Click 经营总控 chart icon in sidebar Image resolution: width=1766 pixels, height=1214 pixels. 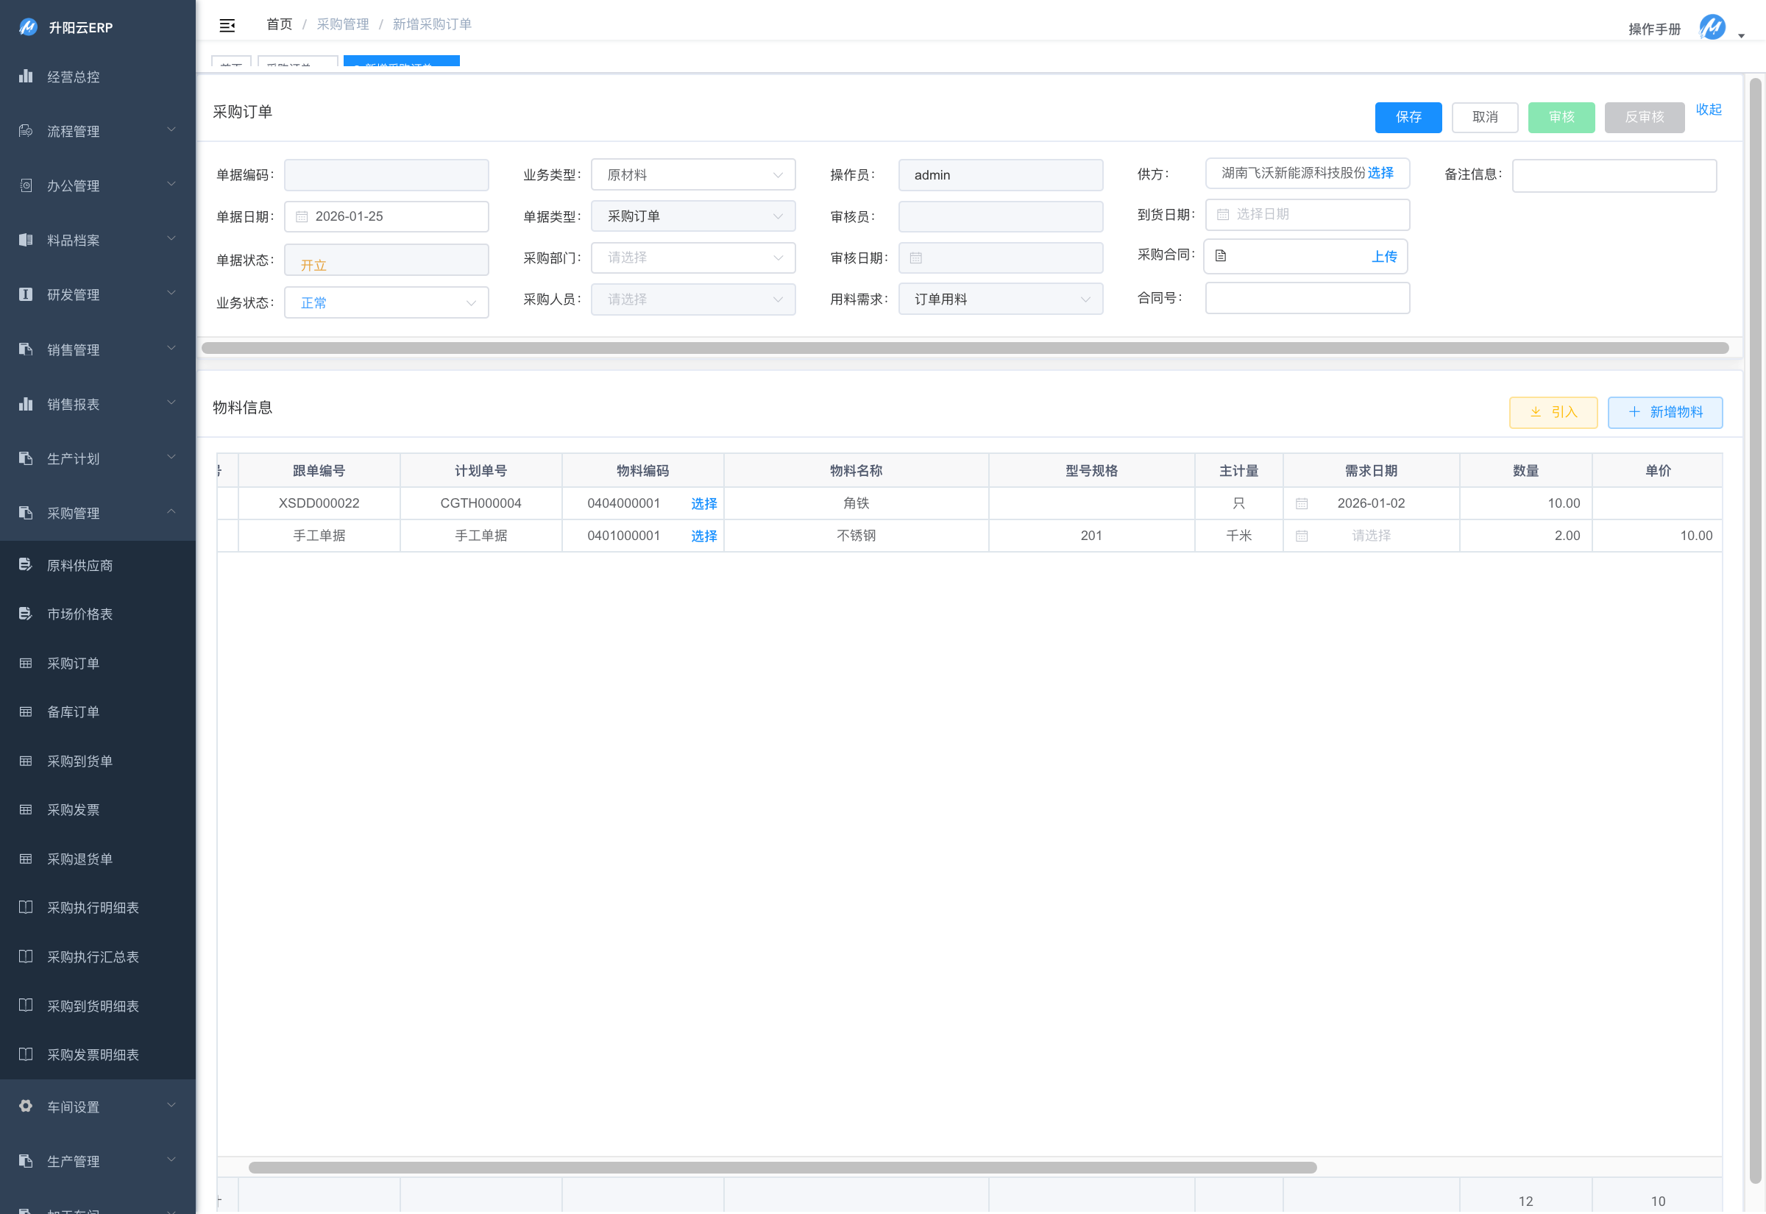26,76
